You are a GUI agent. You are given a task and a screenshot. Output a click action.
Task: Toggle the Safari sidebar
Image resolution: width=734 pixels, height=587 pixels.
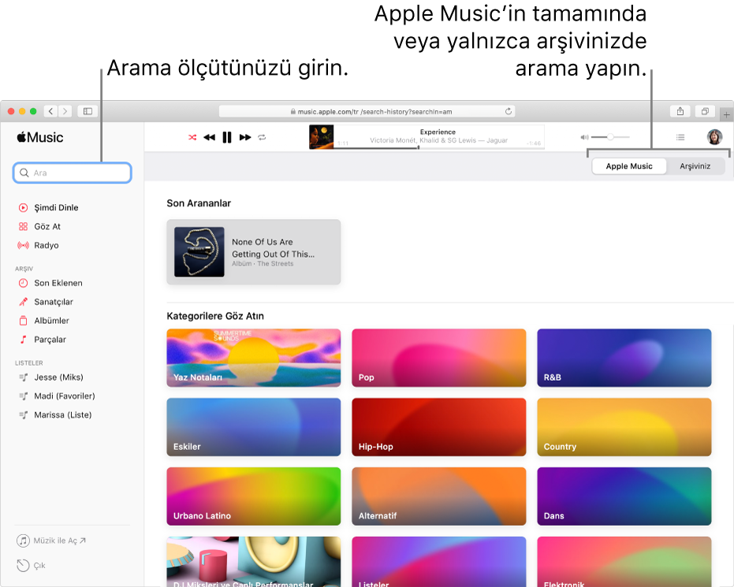(x=88, y=111)
